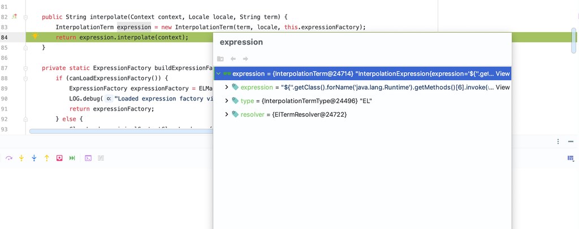The image size is (579, 229).
Task: Click the yellow Step Into arrow
Action: click(21, 158)
